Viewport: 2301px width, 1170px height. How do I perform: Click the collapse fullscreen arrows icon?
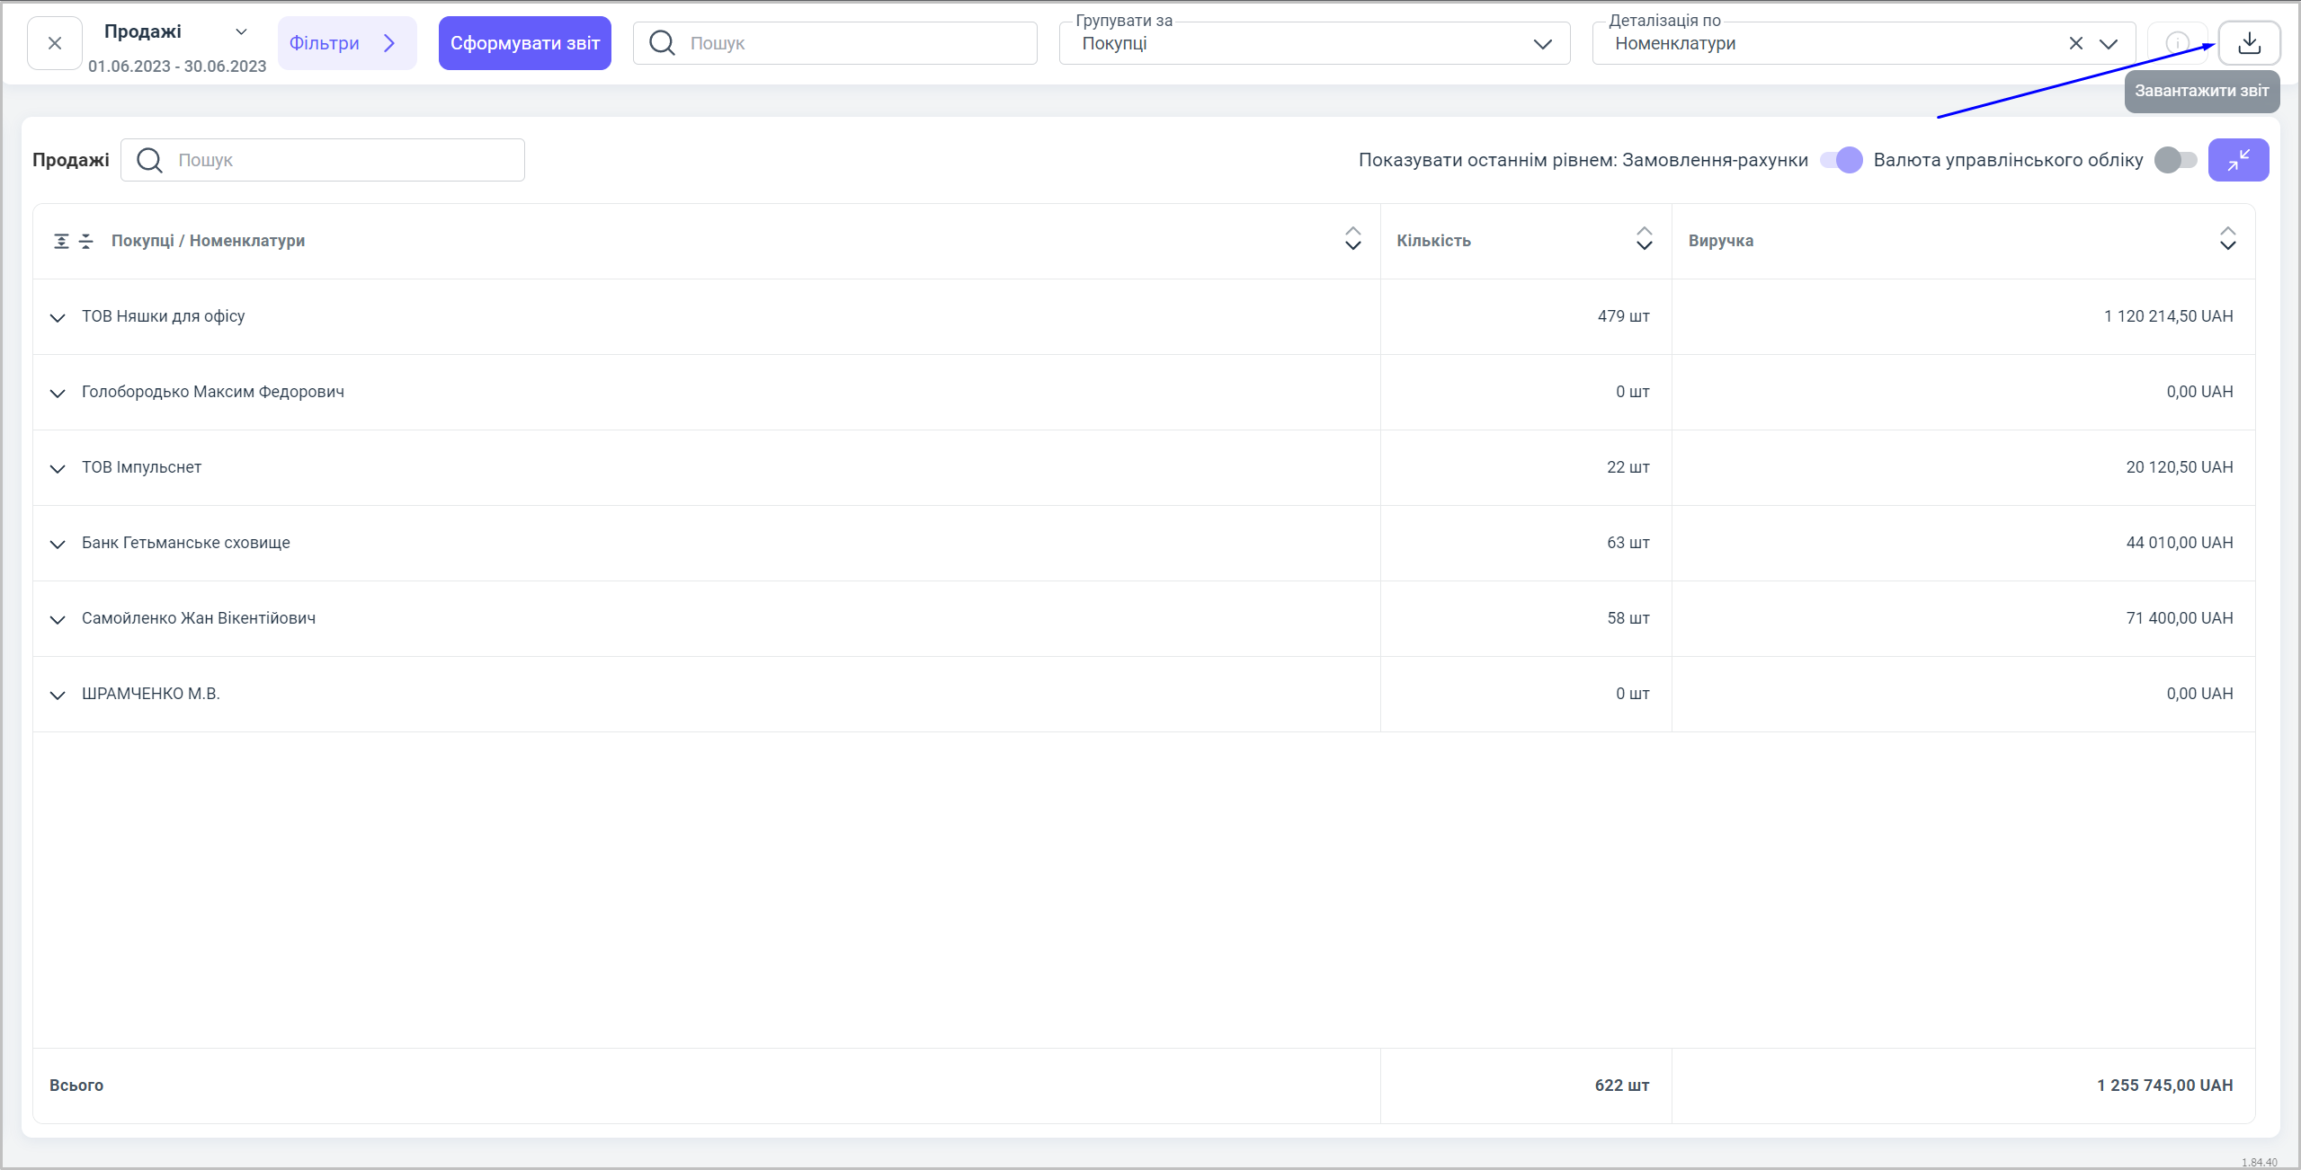[x=2237, y=160]
